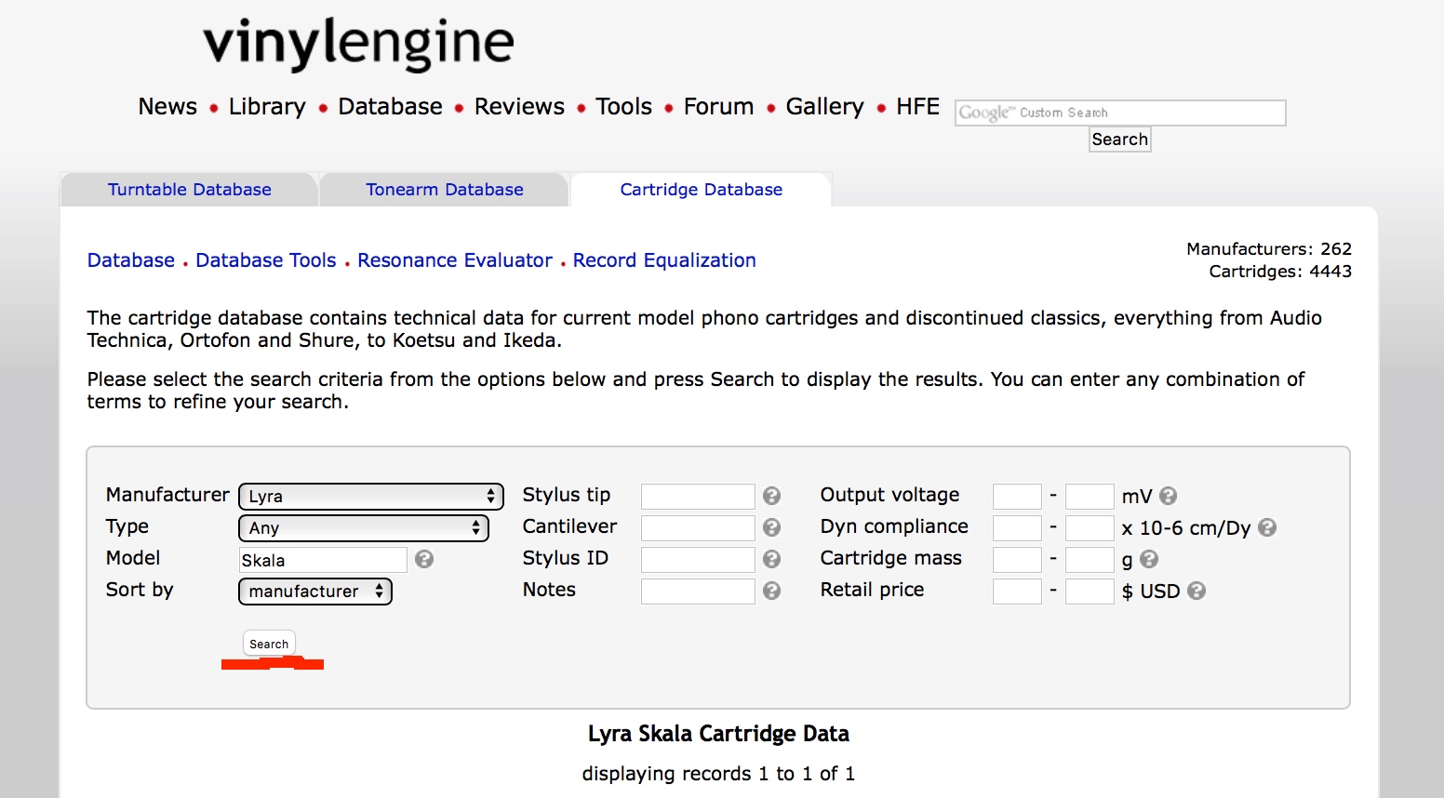Focus the Google Custom Search box
Viewport: 1444px width, 798px height.
pyautogui.click(x=1119, y=113)
